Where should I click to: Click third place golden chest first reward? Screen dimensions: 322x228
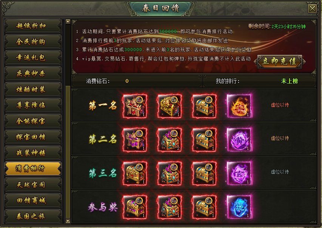point(135,174)
